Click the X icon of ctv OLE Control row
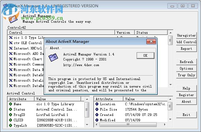This screenshot has height=132, width=201. click(x=11, y=43)
